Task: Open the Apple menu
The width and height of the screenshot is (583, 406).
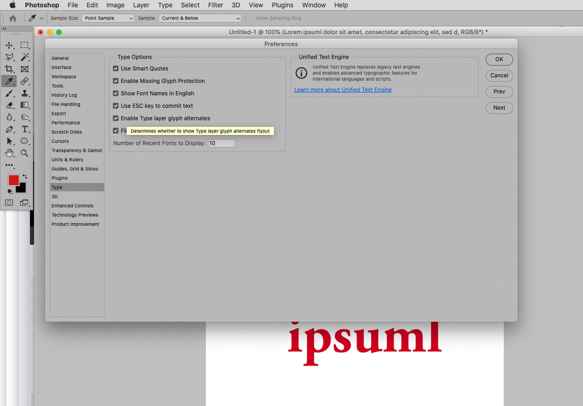Action: [12, 5]
